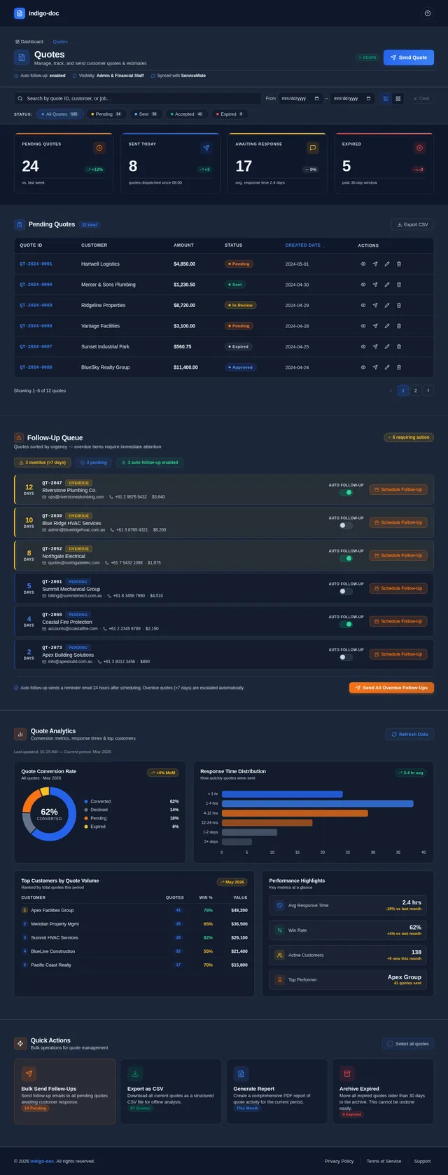448x1175 pixels.
Task: Edit quote QT-2024-0089 with pencil icon
Action: pos(387,305)
